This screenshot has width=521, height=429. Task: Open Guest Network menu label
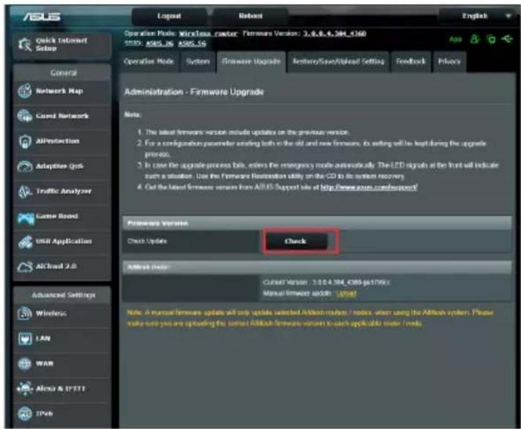(62, 116)
